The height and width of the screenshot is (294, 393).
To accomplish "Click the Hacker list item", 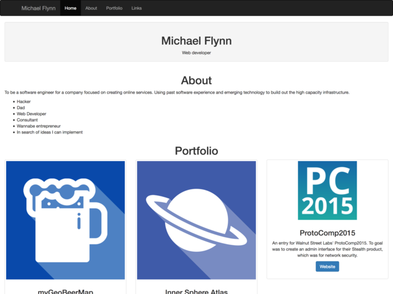I will pos(24,102).
